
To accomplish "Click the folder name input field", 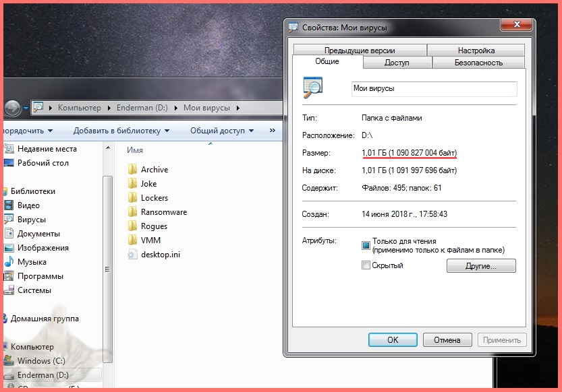I will [x=434, y=88].
